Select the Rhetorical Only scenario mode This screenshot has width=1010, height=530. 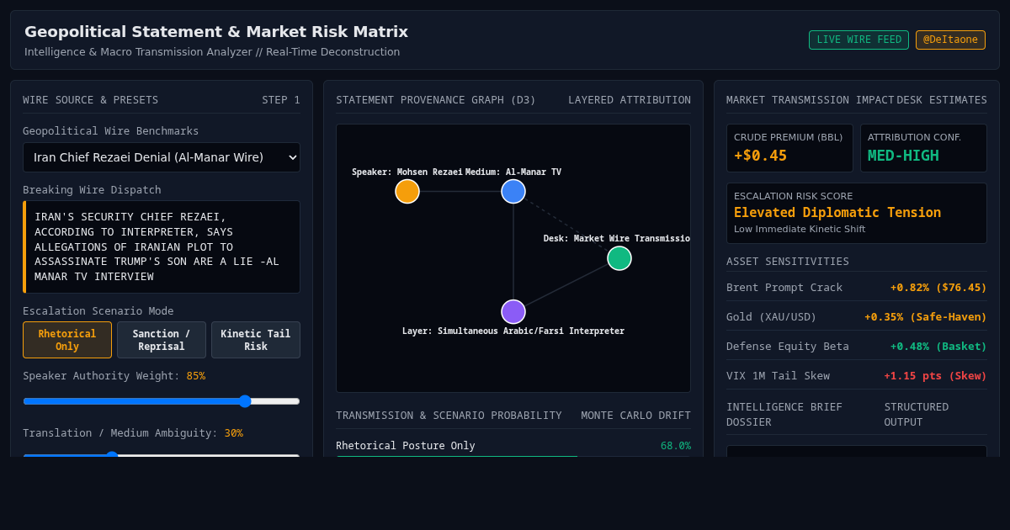(x=67, y=340)
